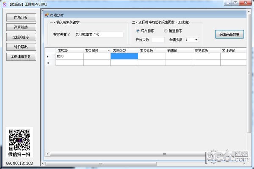This screenshot has width=254, height=169.
Task: Sort by the 销售价 column header
Action: 179,50
